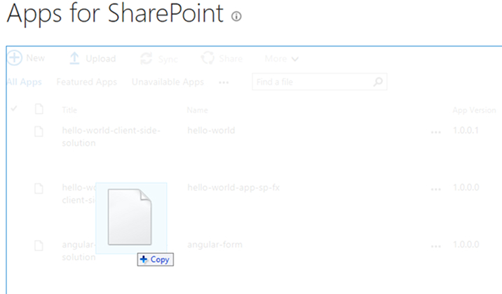
Task: Click the Share circular icon
Action: point(208,58)
